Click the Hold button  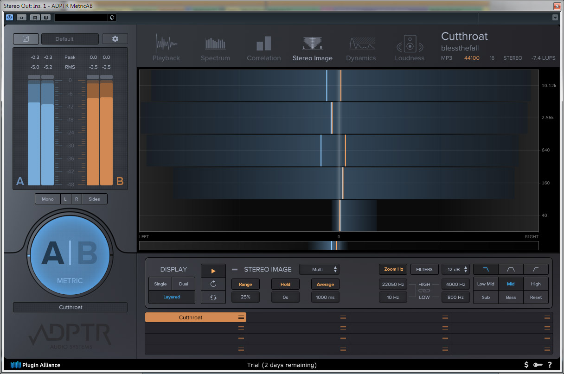285,284
